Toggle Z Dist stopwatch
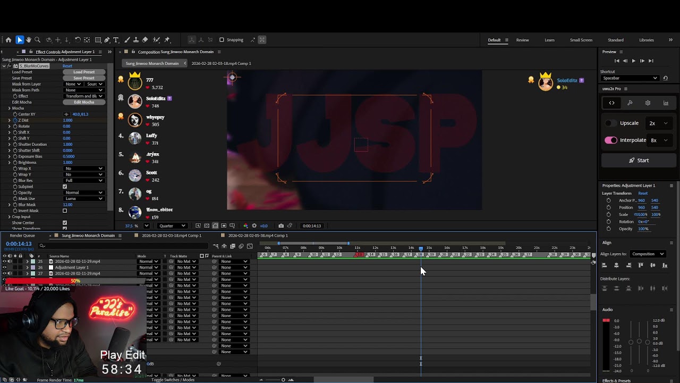This screenshot has height=383, width=680. 15,120
